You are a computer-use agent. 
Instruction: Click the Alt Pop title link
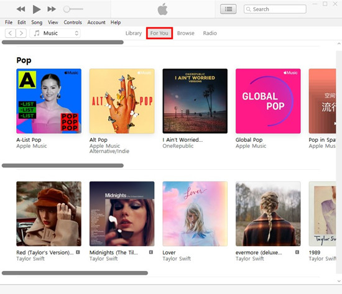pyautogui.click(x=98, y=140)
